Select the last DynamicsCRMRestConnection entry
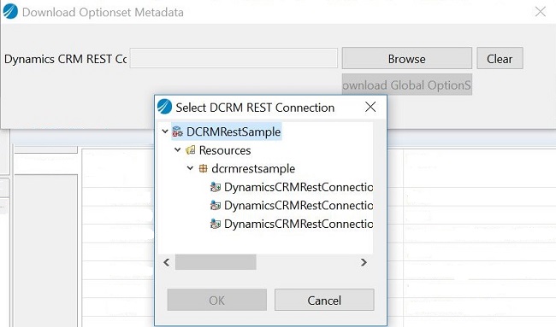 tap(299, 224)
